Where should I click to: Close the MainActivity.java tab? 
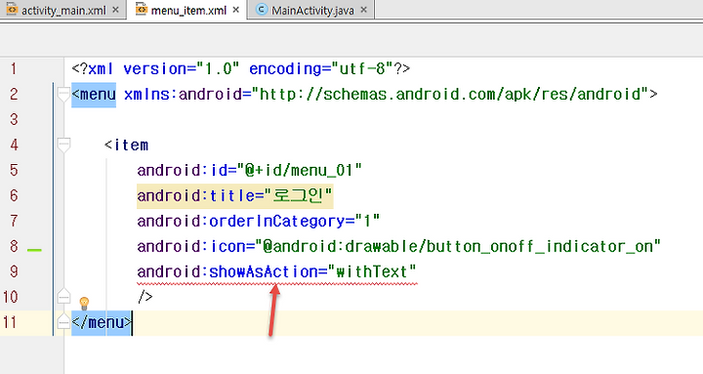[363, 10]
